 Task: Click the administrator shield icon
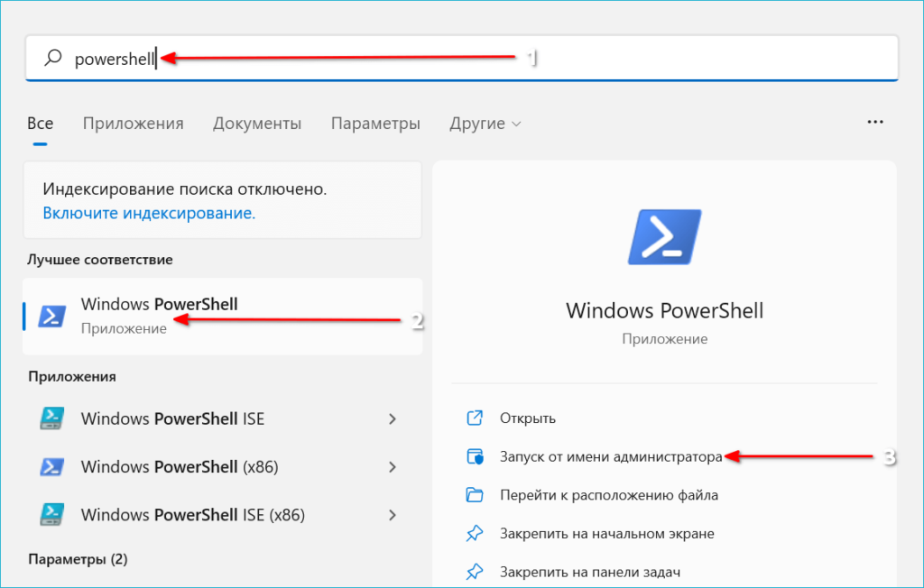tap(475, 457)
